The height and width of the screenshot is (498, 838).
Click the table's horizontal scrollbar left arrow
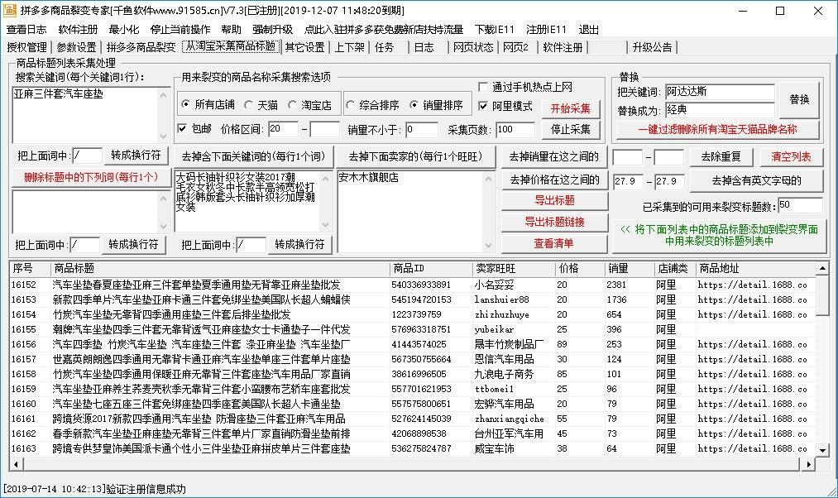pyautogui.click(x=16, y=466)
